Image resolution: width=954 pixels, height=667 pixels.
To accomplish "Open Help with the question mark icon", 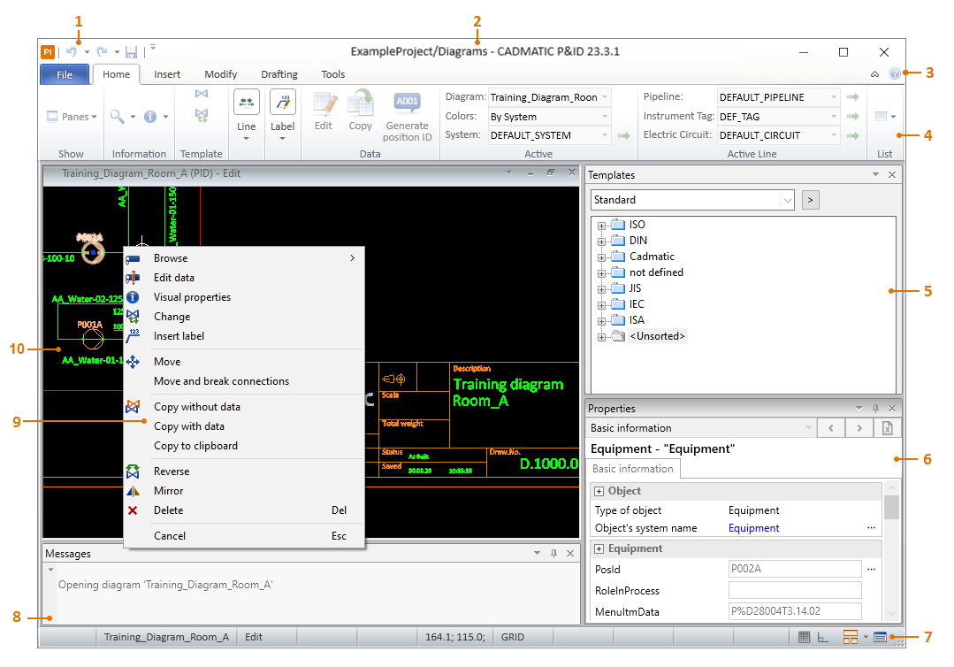I will click(895, 74).
